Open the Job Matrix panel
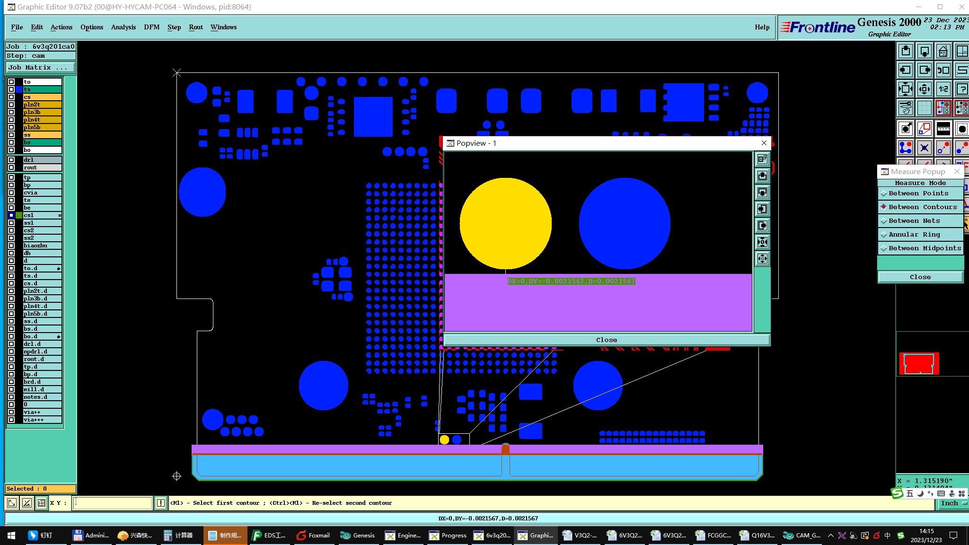The height and width of the screenshot is (545, 969). pyautogui.click(x=40, y=68)
